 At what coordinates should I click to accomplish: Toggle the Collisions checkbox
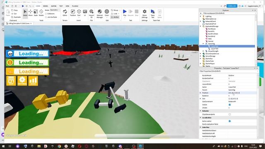point(46,14)
